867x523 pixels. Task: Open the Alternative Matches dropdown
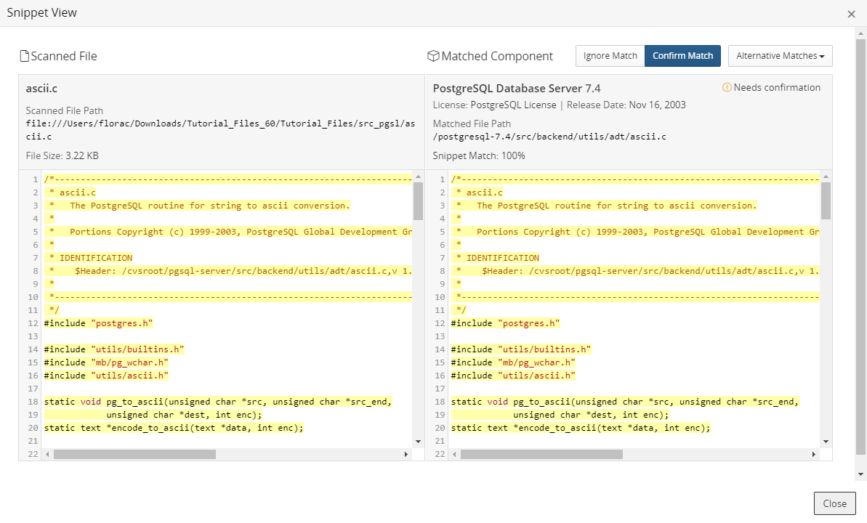780,56
